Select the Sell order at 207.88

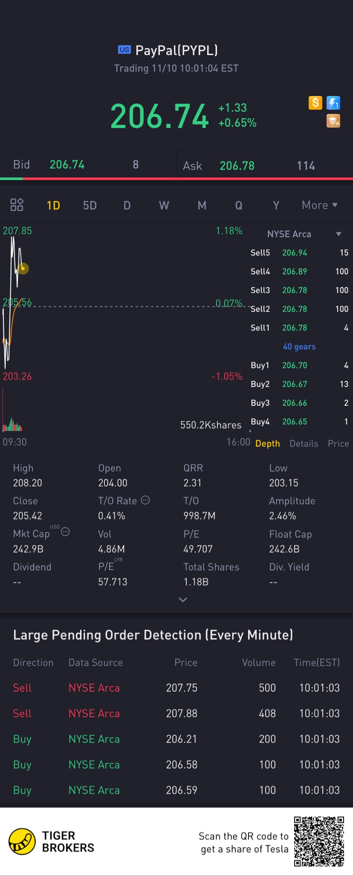[x=176, y=714]
